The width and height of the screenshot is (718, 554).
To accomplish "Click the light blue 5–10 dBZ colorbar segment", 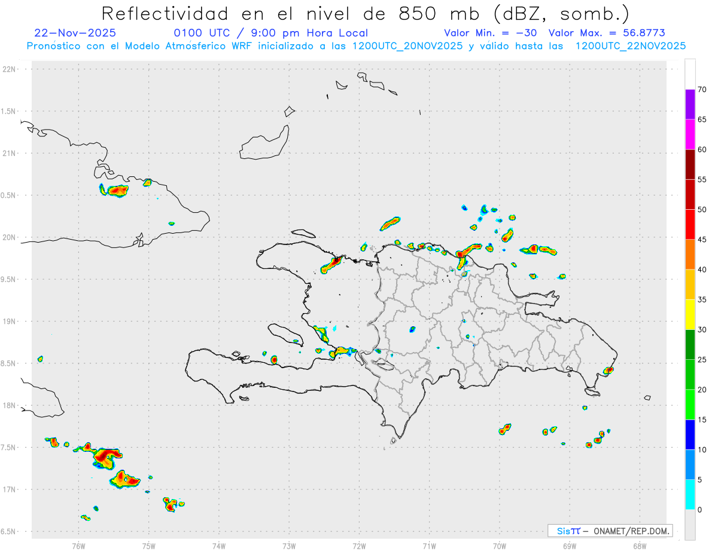I will tap(690, 465).
